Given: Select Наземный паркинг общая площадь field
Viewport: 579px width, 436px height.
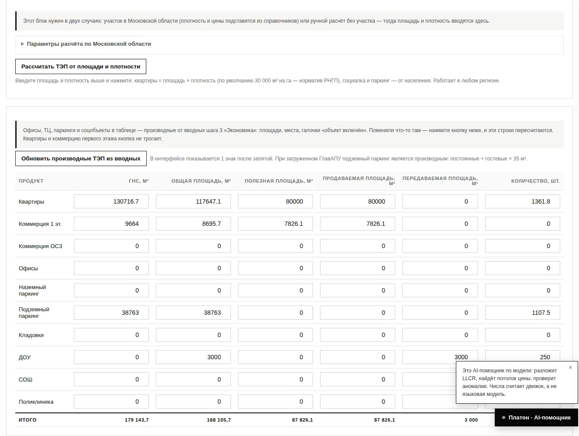Looking at the screenshot, I should pos(193,290).
